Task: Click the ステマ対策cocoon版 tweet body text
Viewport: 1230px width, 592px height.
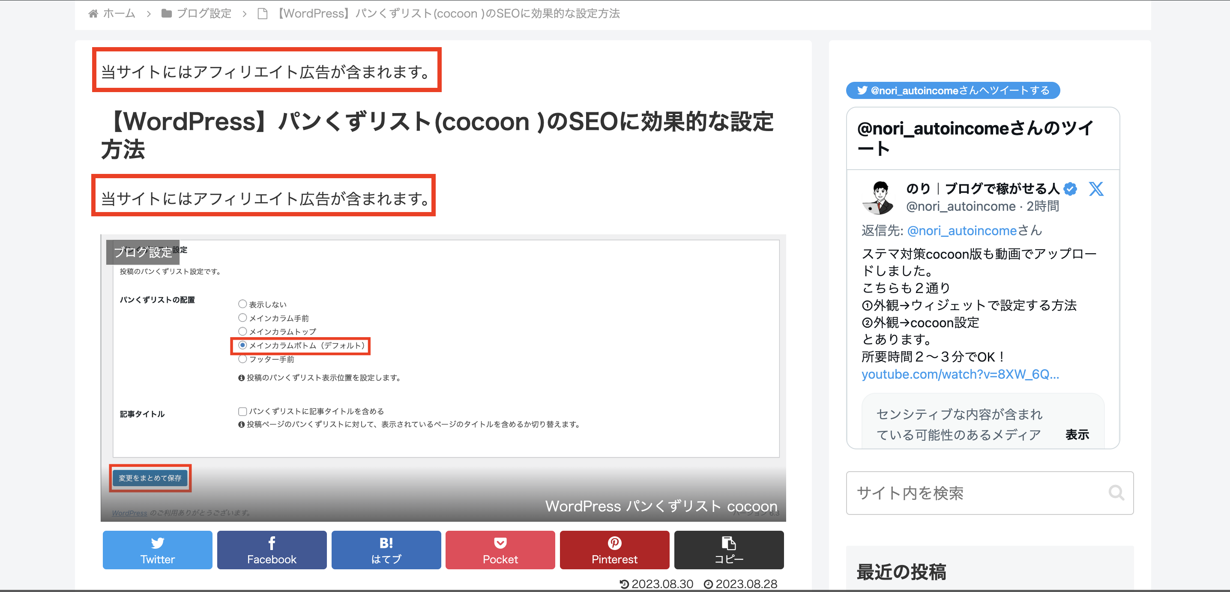Action: click(979, 305)
